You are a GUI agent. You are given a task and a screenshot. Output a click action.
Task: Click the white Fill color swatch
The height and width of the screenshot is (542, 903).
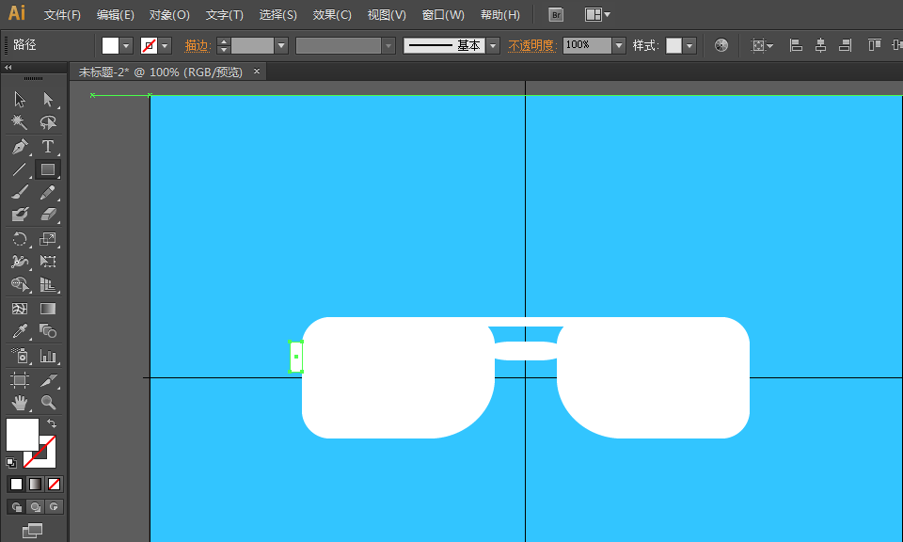pos(23,435)
